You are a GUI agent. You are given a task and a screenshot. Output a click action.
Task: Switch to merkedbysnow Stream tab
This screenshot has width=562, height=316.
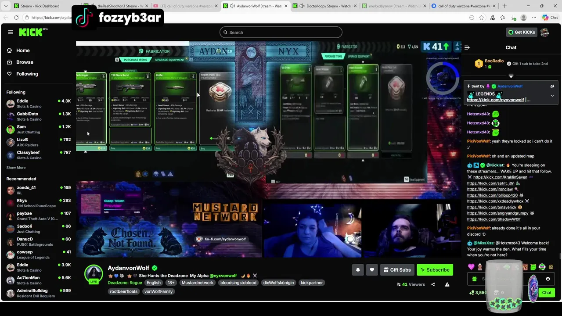point(393,6)
